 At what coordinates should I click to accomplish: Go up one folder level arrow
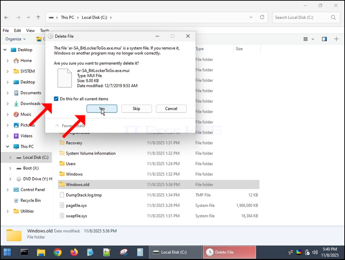pyautogui.click(x=38, y=18)
